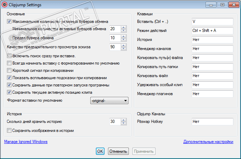Close the Clipjump Settings window
241x159 pixels.
click(234, 5)
